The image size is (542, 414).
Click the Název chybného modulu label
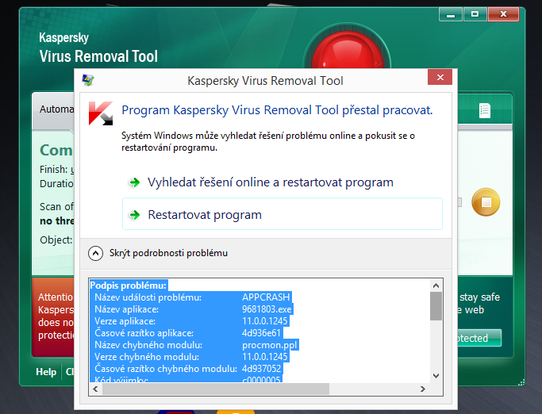pos(148,345)
